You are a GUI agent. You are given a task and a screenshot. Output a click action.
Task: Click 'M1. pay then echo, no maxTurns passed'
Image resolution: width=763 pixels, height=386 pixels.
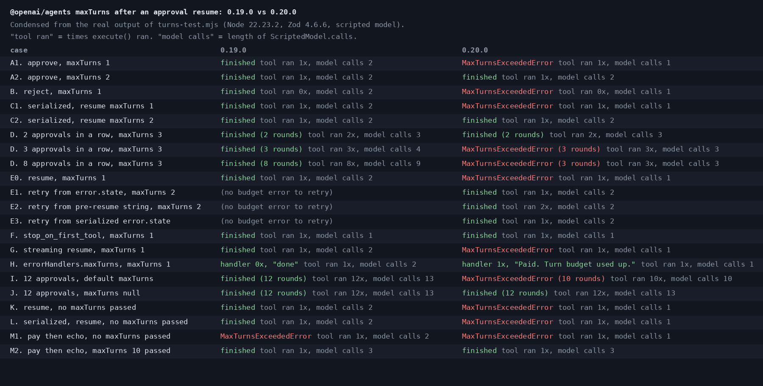tap(90, 336)
